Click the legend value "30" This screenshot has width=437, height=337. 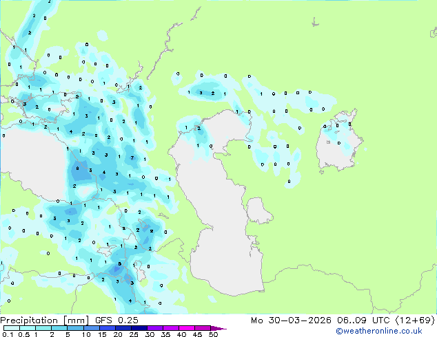[x=150, y=334]
